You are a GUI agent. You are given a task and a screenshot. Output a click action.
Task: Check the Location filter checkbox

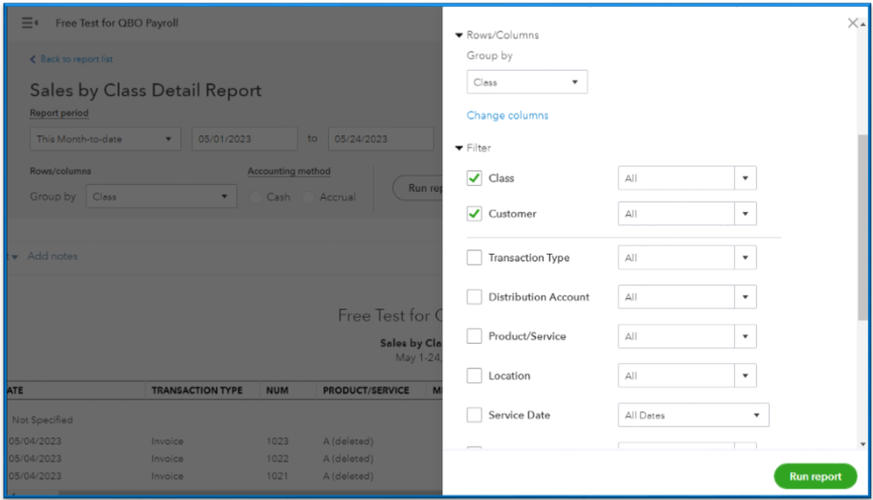click(x=474, y=375)
